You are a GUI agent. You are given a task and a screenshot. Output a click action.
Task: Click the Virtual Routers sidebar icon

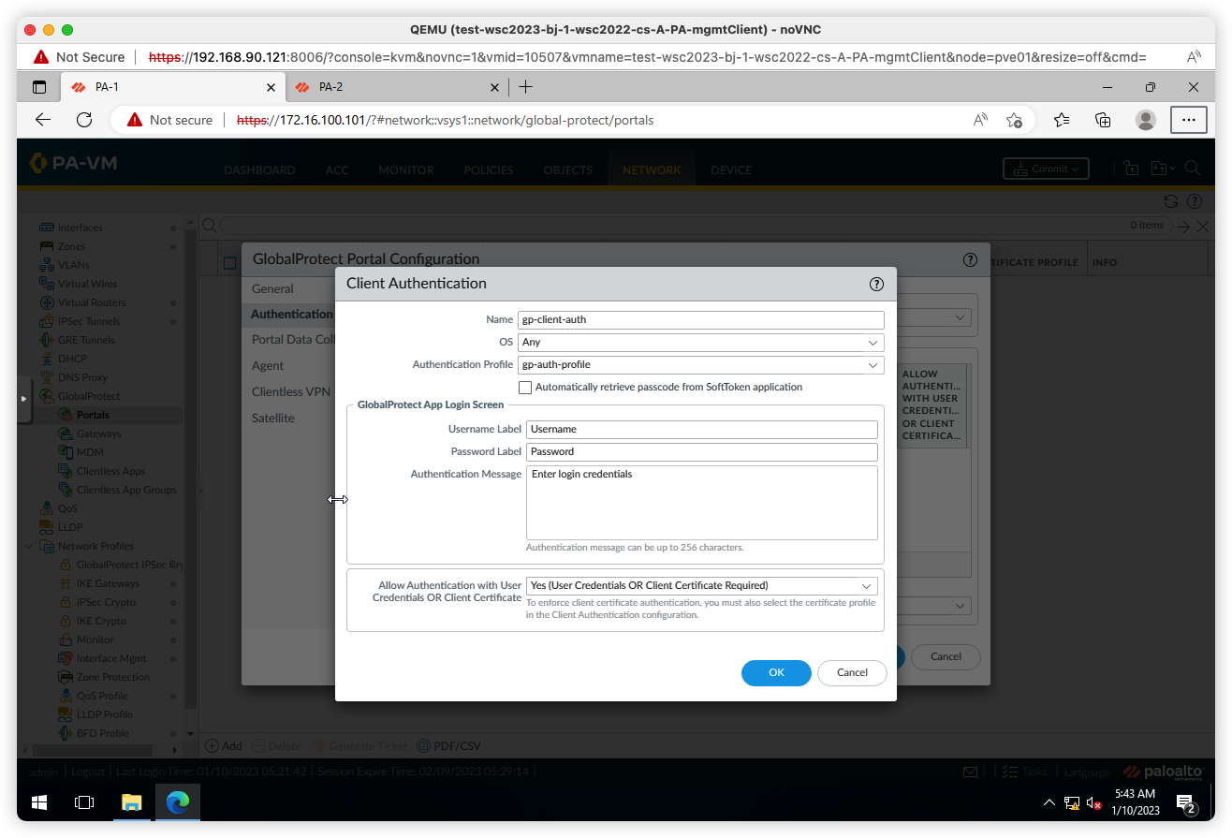click(47, 302)
